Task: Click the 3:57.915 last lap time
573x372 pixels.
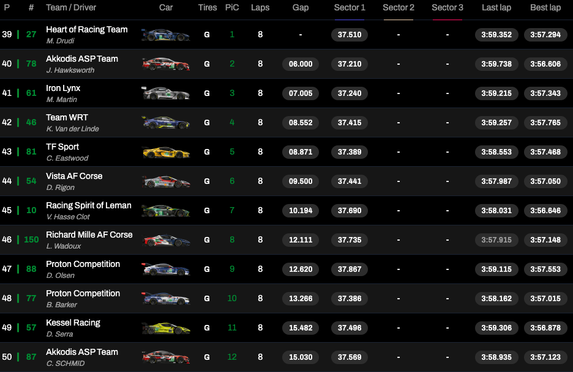Action: [x=496, y=240]
